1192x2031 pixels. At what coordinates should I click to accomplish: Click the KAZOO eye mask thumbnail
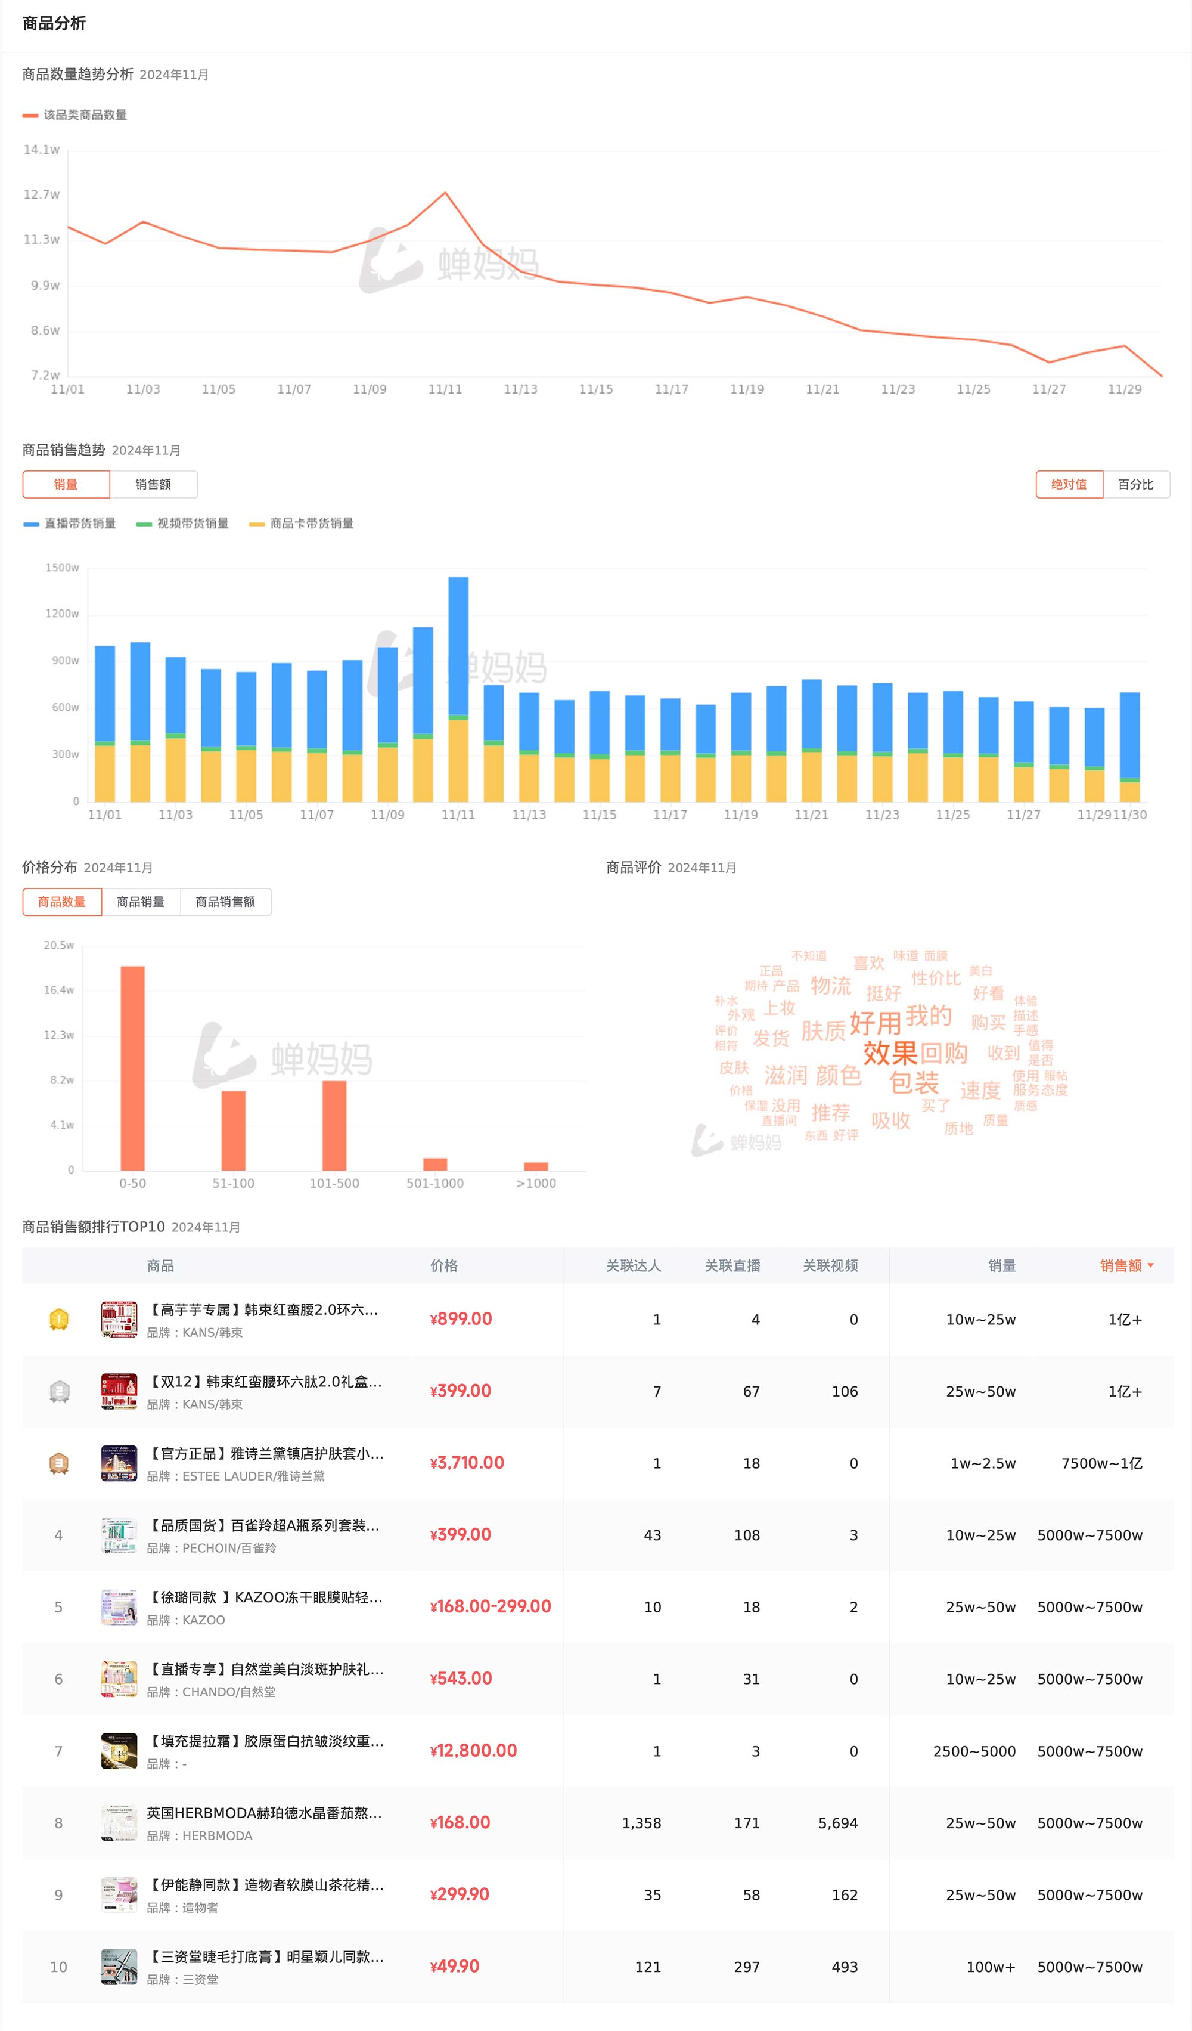119,1607
